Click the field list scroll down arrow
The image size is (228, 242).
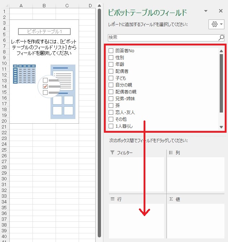[x=221, y=127]
